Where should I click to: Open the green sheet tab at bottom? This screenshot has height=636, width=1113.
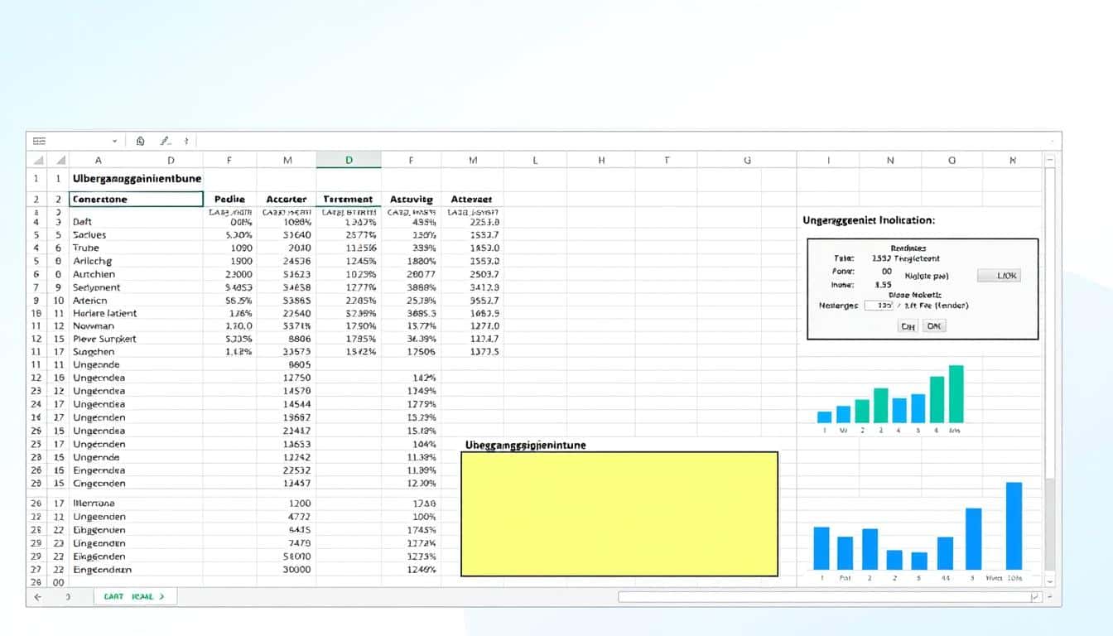tap(135, 596)
